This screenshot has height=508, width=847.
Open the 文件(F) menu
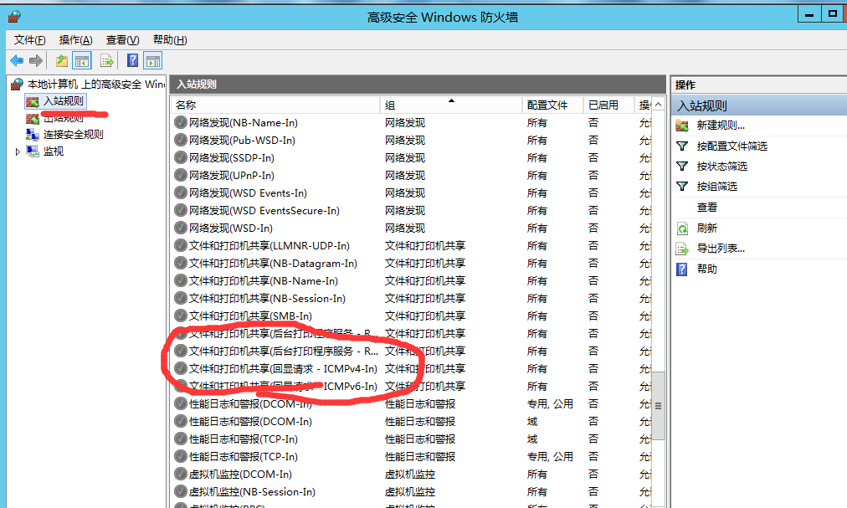[30, 39]
